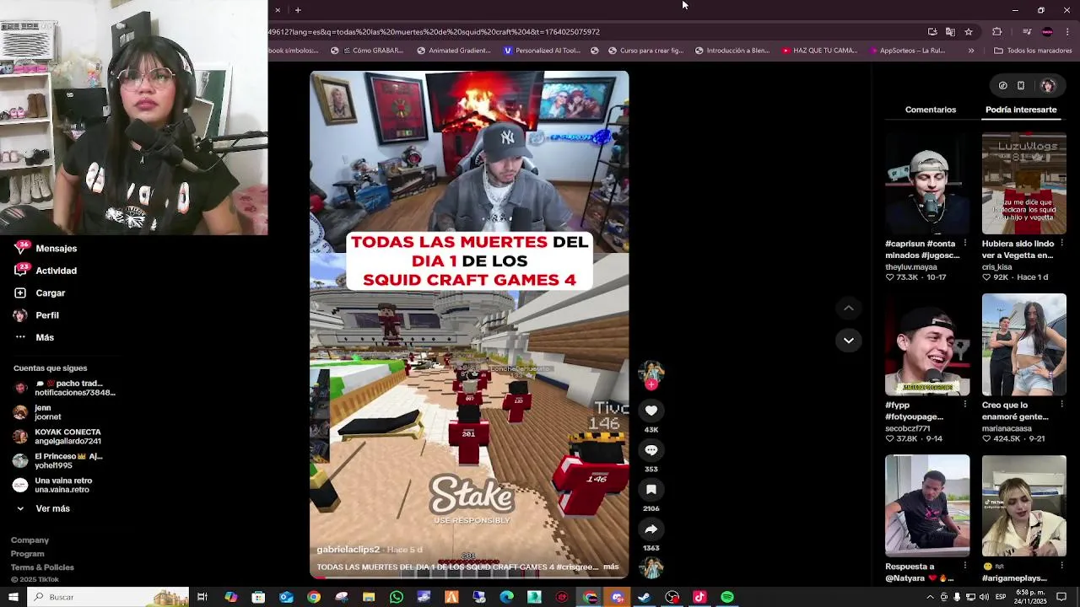Open 'Animated Gradient...' bookmark
The width and height of the screenshot is (1080, 607).
click(454, 51)
